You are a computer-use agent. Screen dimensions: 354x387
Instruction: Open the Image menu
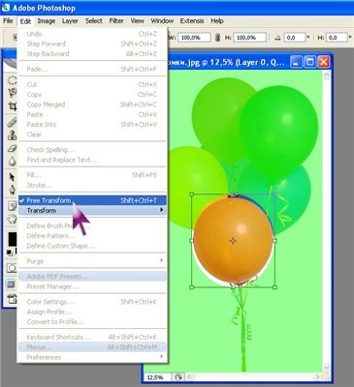click(x=47, y=21)
